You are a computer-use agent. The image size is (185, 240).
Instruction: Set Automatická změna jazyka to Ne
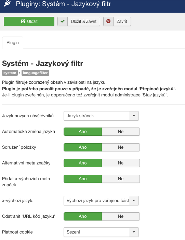(x=121, y=132)
